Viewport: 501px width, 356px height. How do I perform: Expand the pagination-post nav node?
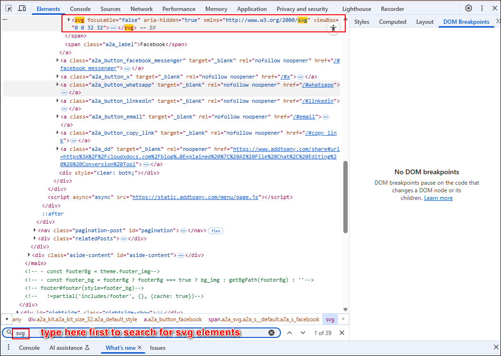pos(35,230)
